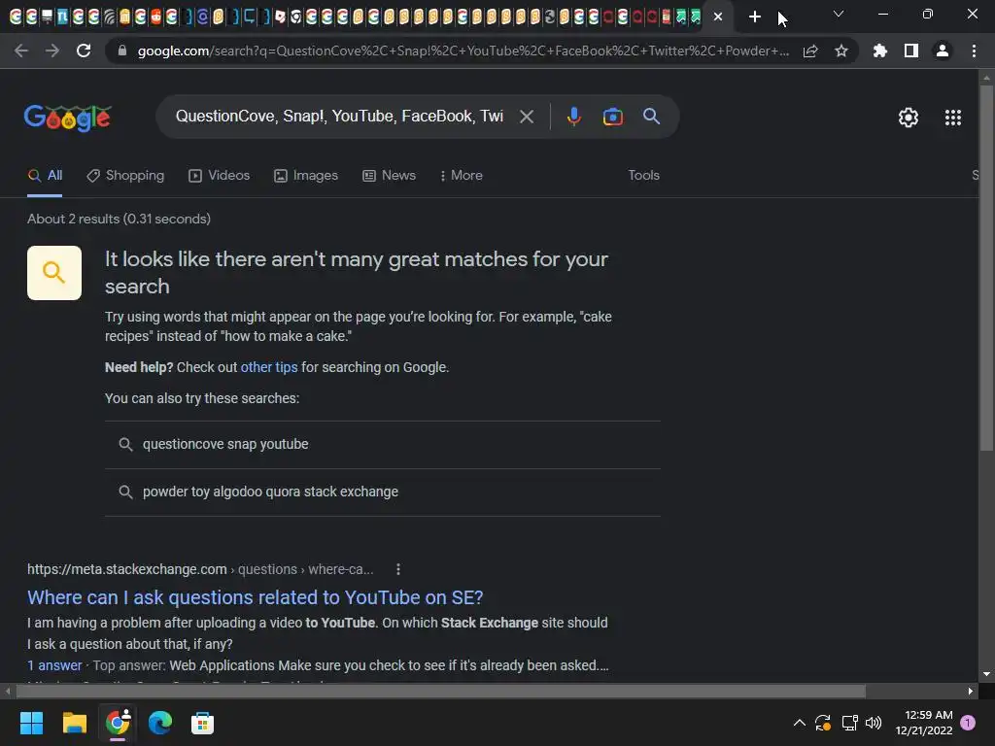Open the Google apps grid
The height and width of the screenshot is (746, 995).
pos(952,118)
